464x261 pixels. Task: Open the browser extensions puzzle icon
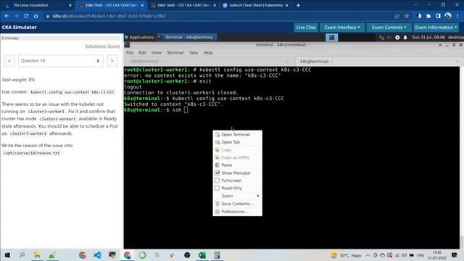click(x=428, y=16)
